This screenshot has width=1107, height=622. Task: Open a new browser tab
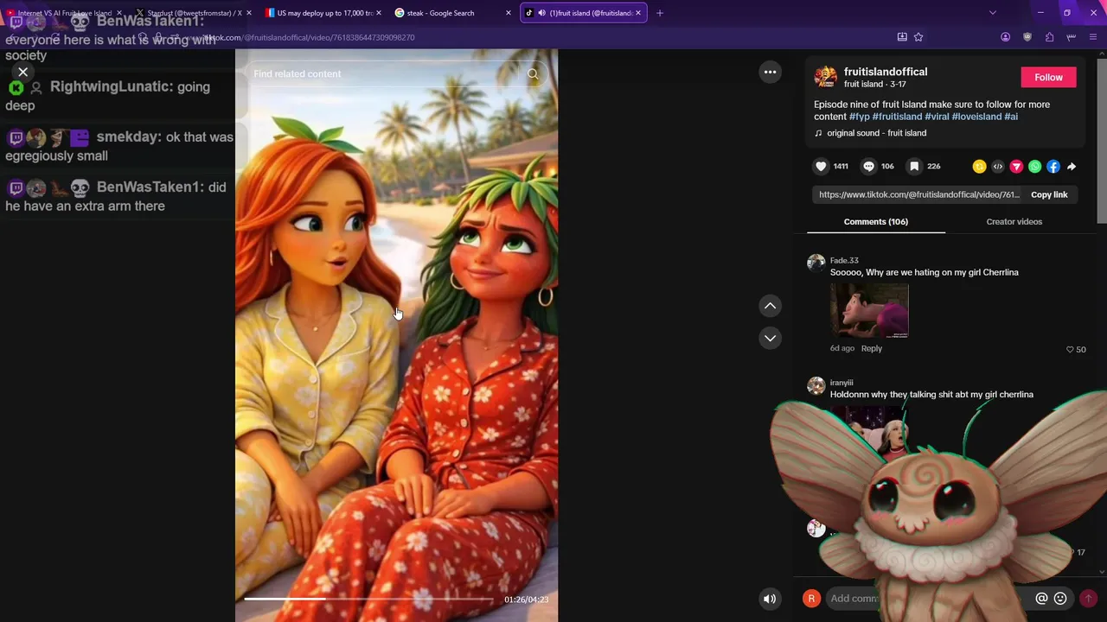coord(660,13)
